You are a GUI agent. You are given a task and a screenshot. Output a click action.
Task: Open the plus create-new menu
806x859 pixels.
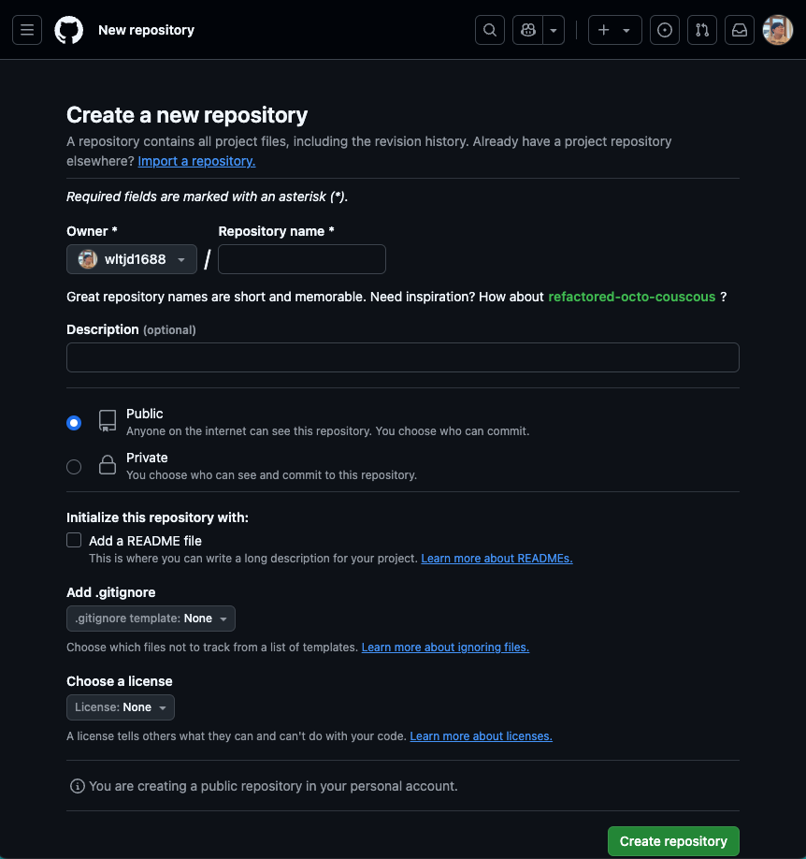615,30
